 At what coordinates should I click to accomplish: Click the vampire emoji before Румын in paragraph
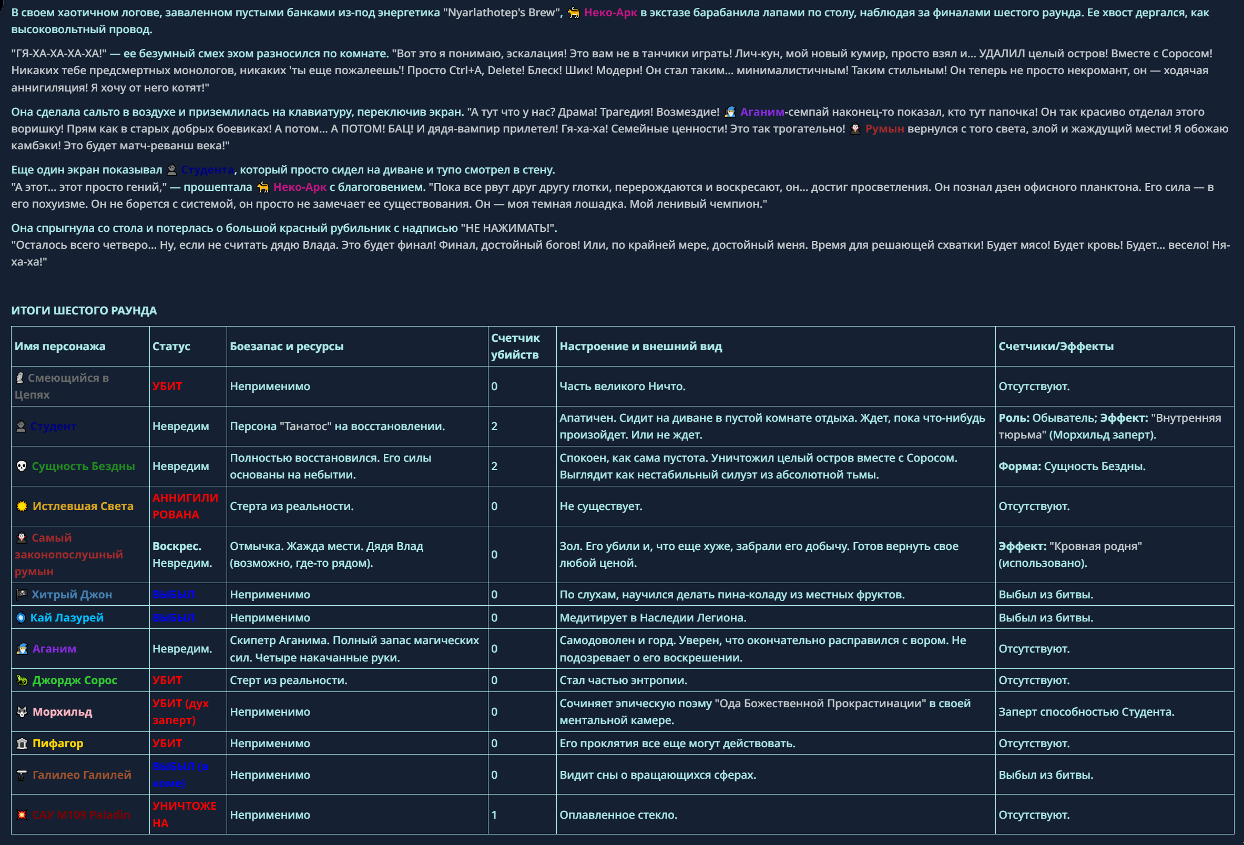click(x=855, y=129)
